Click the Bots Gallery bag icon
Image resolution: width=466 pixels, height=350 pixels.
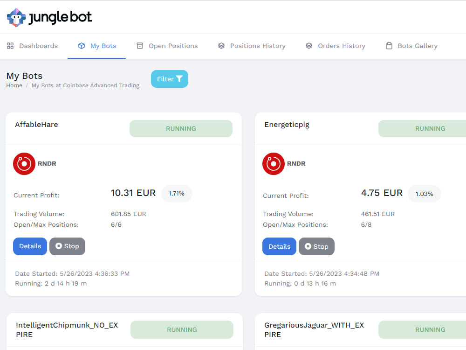point(389,45)
